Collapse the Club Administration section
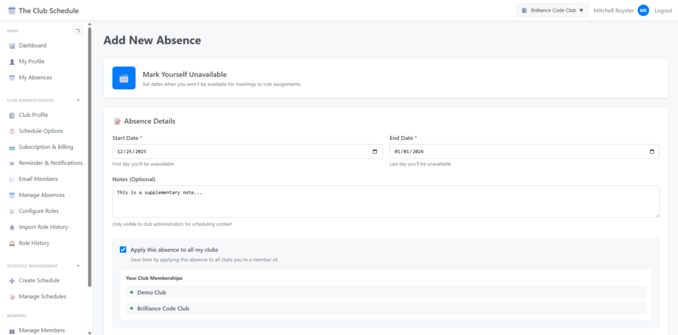Image resolution: width=678 pixels, height=335 pixels. [78, 100]
